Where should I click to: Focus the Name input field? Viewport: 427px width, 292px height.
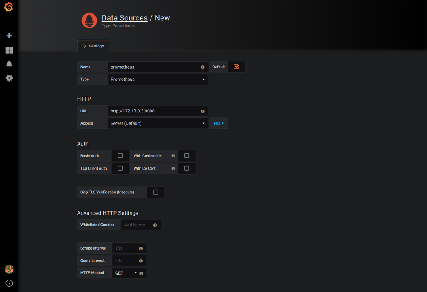pos(157,67)
